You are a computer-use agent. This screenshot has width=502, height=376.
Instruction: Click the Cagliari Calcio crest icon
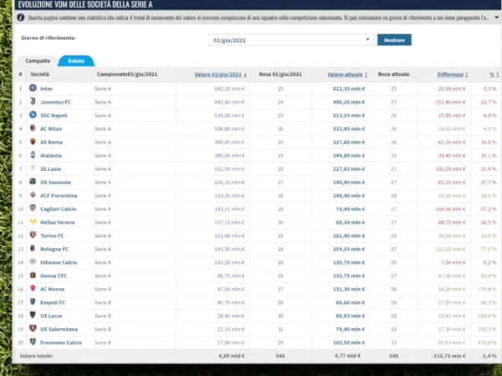click(x=33, y=208)
